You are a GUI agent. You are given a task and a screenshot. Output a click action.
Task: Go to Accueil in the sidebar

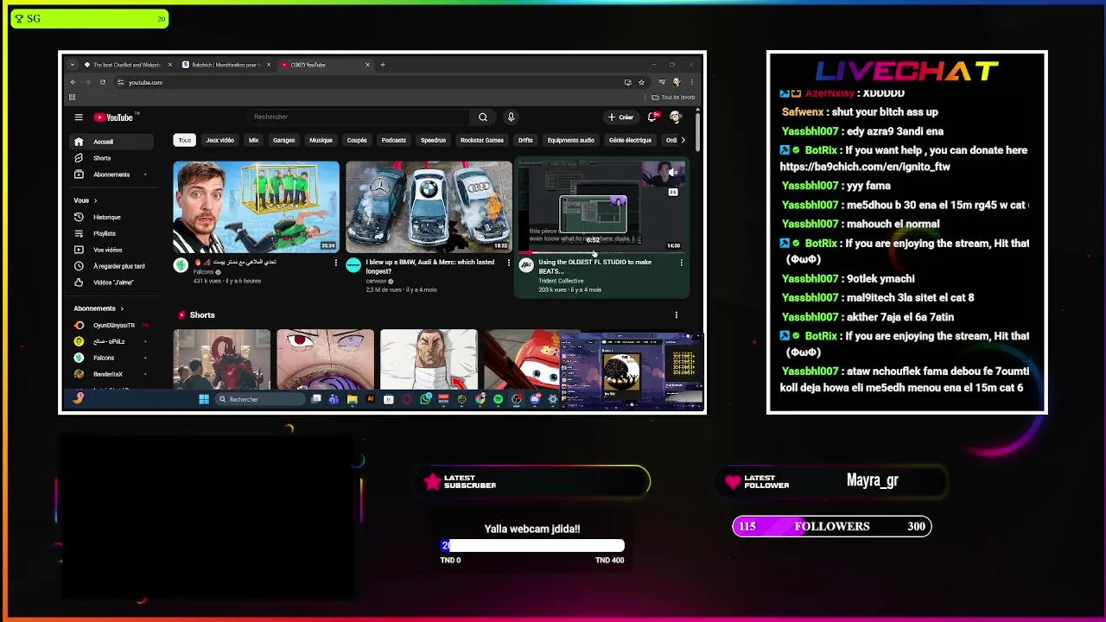coord(111,142)
